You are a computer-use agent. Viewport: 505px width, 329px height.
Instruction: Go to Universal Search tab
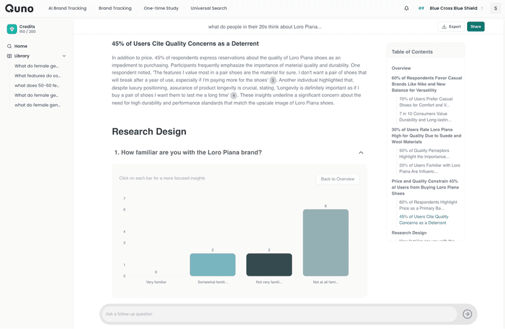209,9
